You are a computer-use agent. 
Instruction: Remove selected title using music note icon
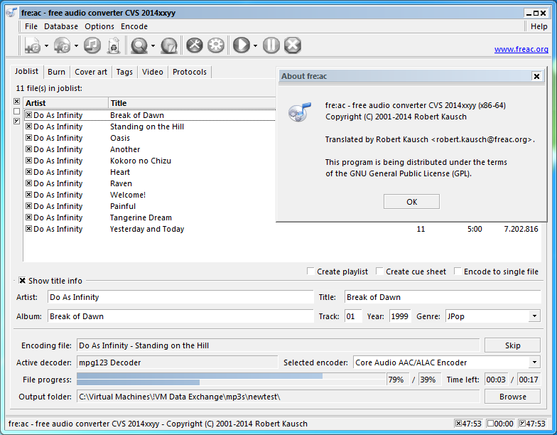[92, 45]
